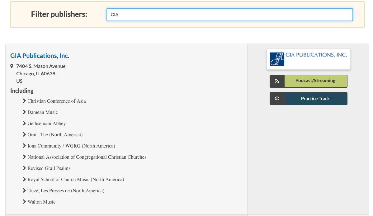
Task: Select the Walton Music entry
Action: click(x=41, y=202)
